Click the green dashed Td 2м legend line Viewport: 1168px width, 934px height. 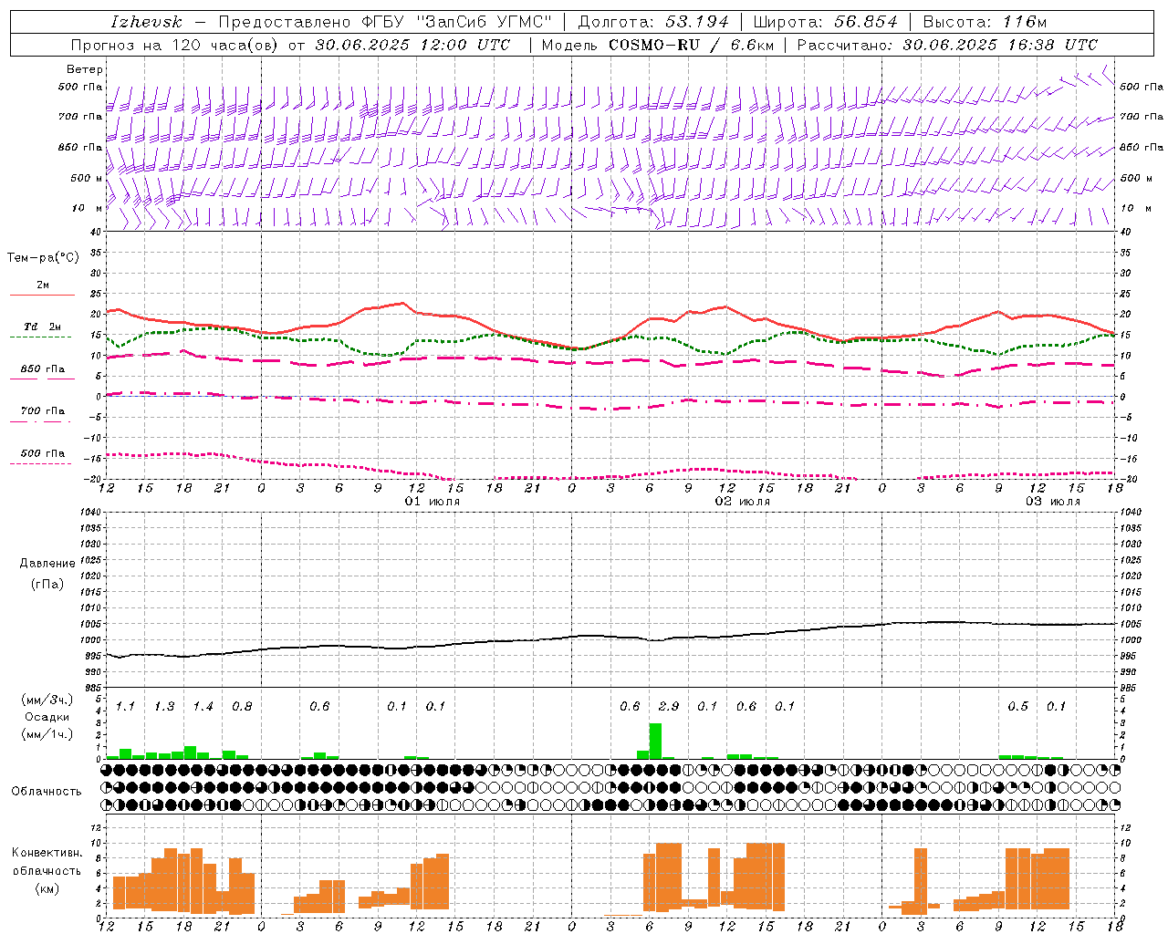tap(40, 337)
